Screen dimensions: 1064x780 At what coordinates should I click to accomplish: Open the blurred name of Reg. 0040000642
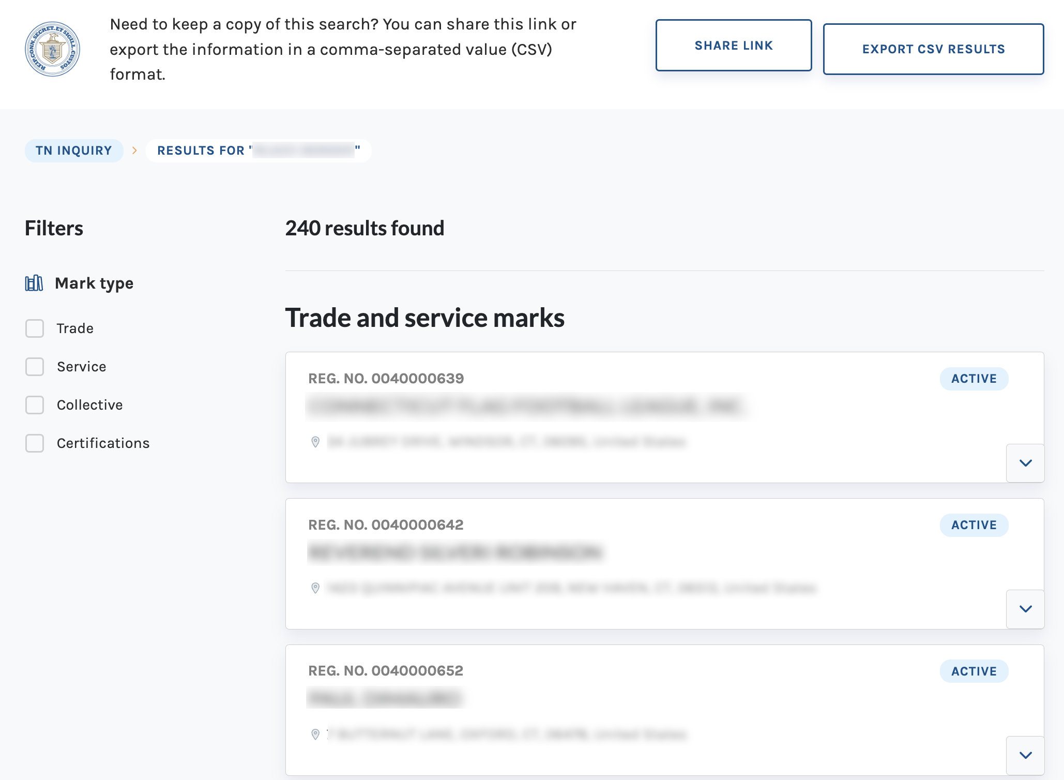(455, 552)
